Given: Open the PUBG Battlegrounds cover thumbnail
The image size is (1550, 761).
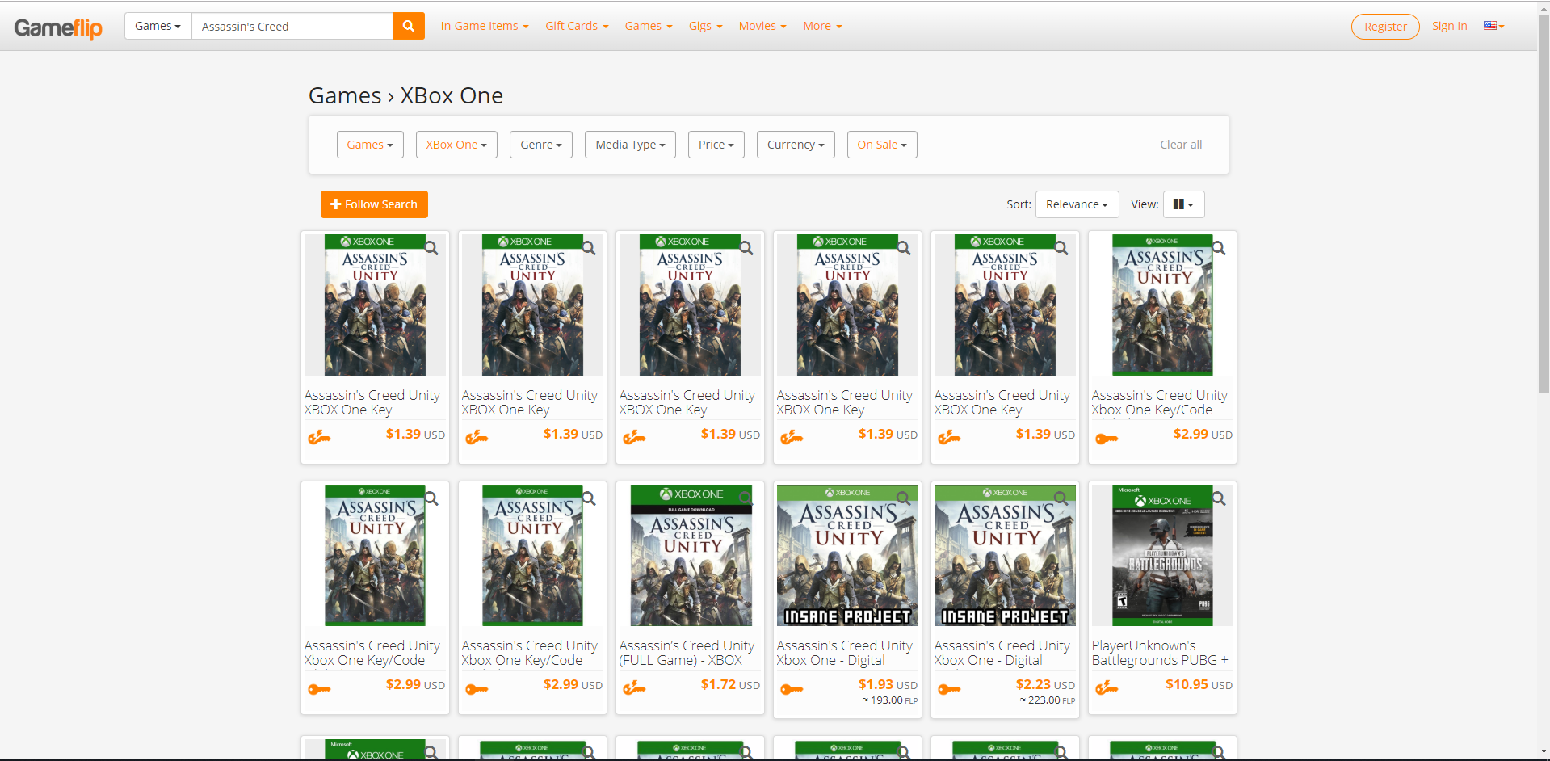Looking at the screenshot, I should (1163, 556).
